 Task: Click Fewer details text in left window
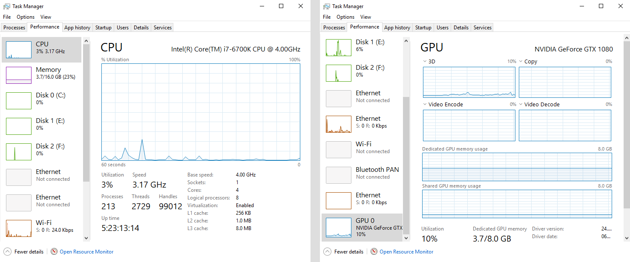click(x=29, y=252)
